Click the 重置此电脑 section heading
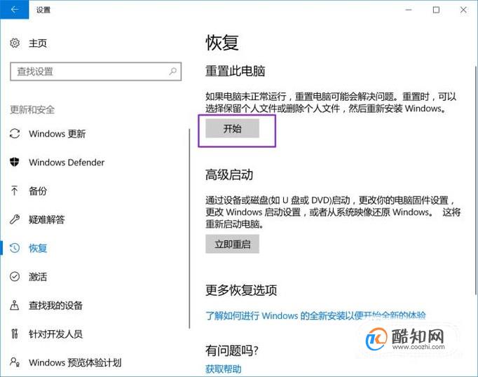Image resolution: width=478 pixels, height=377 pixels. (235, 71)
